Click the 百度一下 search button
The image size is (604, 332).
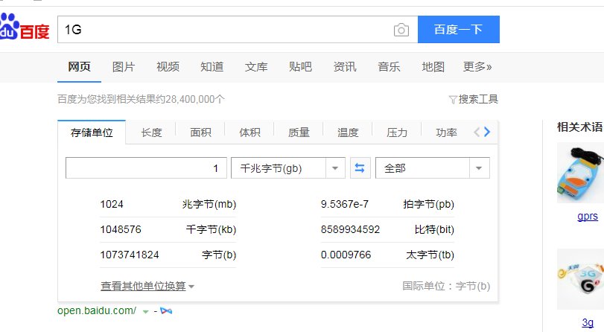coord(458,29)
